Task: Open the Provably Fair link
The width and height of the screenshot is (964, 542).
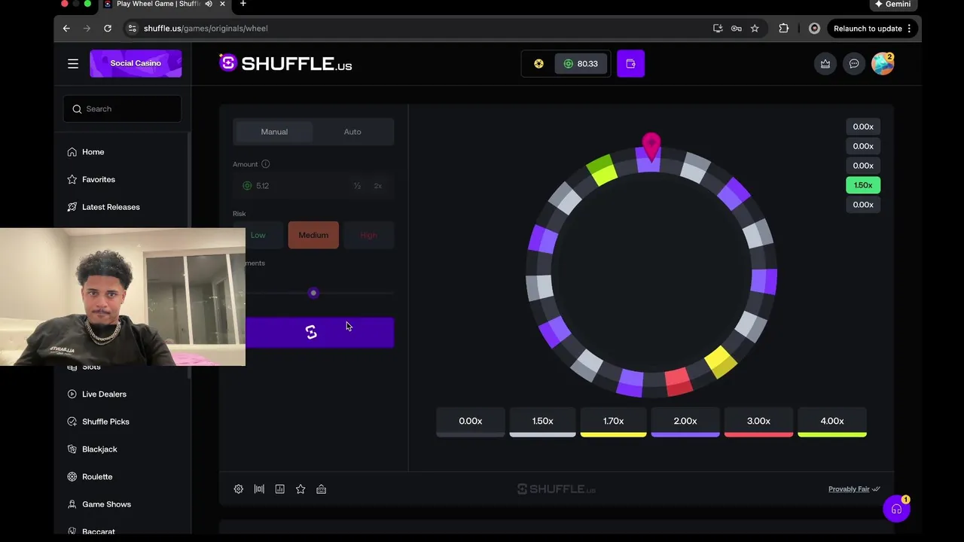Action: (854, 489)
